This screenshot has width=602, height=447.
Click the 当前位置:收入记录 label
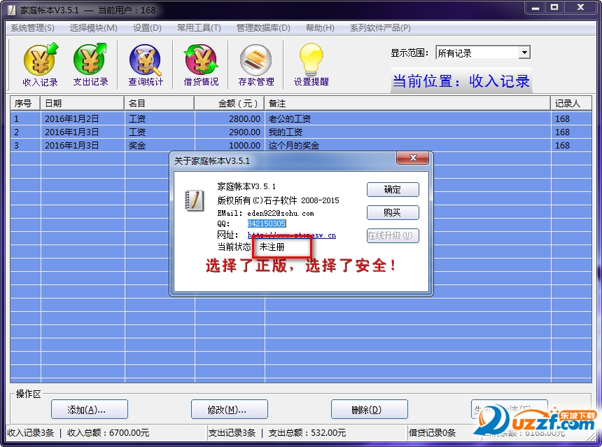tap(461, 81)
